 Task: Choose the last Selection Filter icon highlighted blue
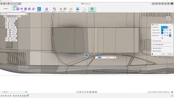click(170, 35)
